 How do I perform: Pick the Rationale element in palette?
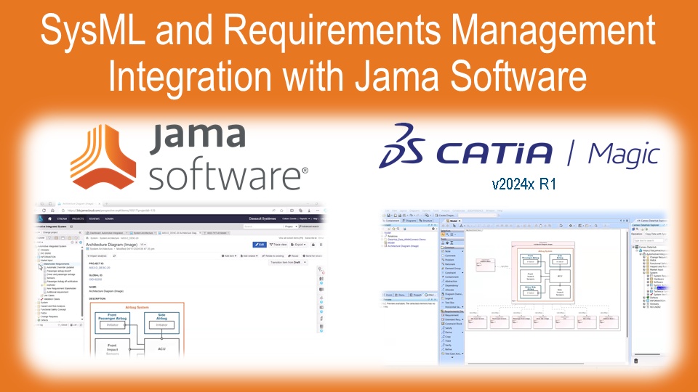tap(449, 264)
